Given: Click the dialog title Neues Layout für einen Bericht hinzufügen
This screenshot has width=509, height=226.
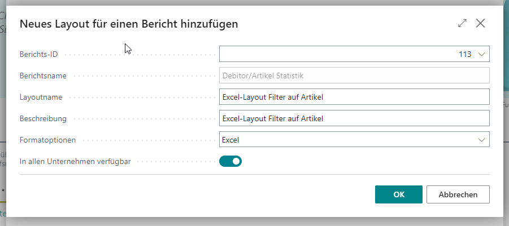Looking at the screenshot, I should pyautogui.click(x=129, y=24).
